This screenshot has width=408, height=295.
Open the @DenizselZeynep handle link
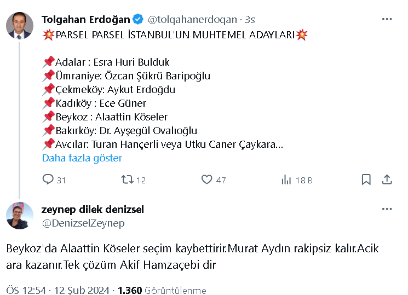(x=83, y=223)
